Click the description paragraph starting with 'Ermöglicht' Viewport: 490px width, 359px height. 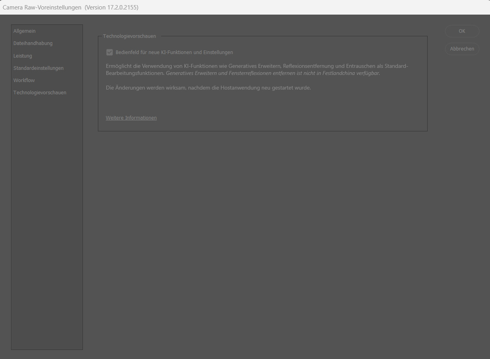(x=257, y=66)
